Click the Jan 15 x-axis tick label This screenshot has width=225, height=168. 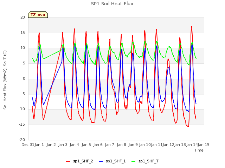(x=204, y=145)
